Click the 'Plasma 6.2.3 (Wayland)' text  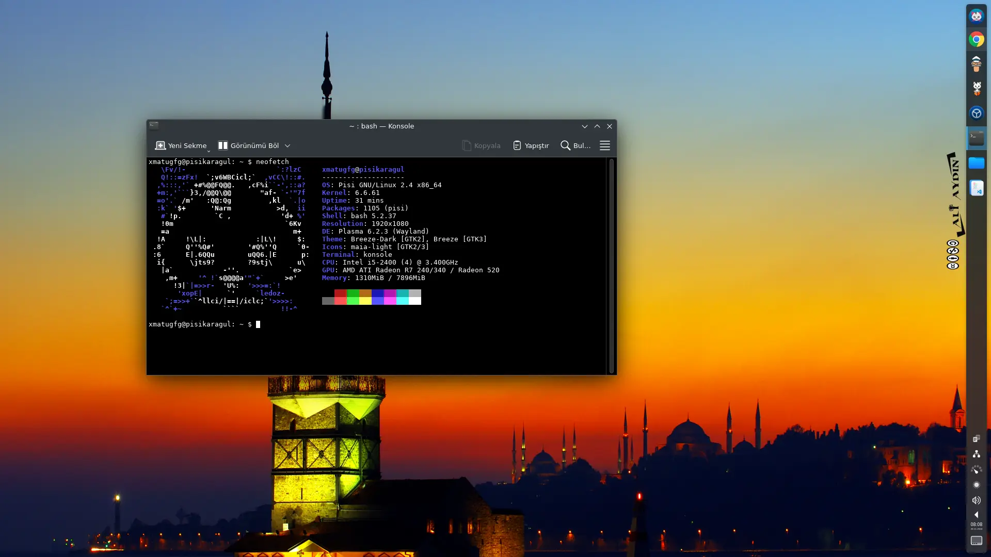click(384, 231)
